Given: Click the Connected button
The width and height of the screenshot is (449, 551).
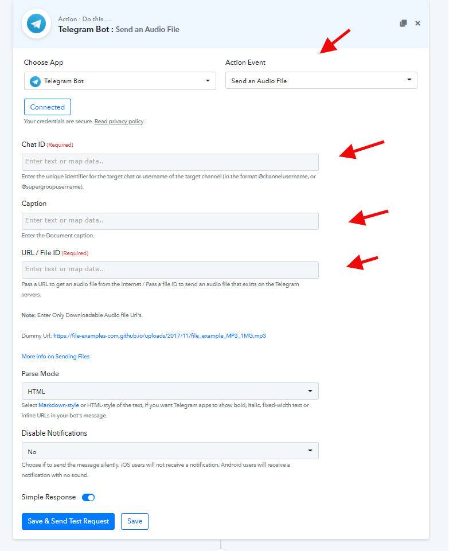Looking at the screenshot, I should (x=48, y=107).
